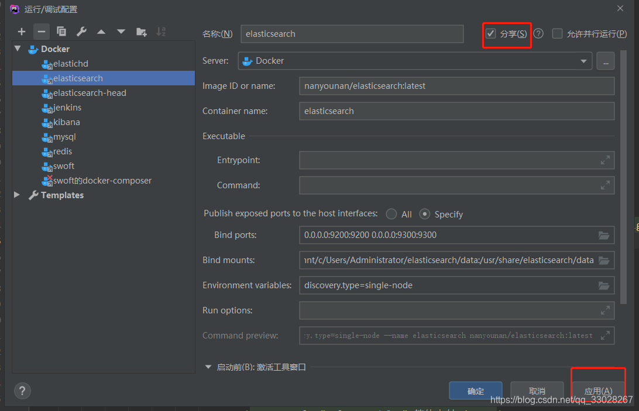Move configuration down arrow
The image size is (639, 411).
(x=121, y=32)
